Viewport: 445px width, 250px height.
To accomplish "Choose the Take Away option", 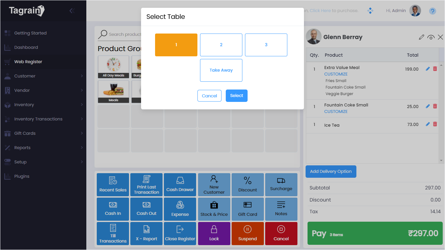I will pos(221,70).
